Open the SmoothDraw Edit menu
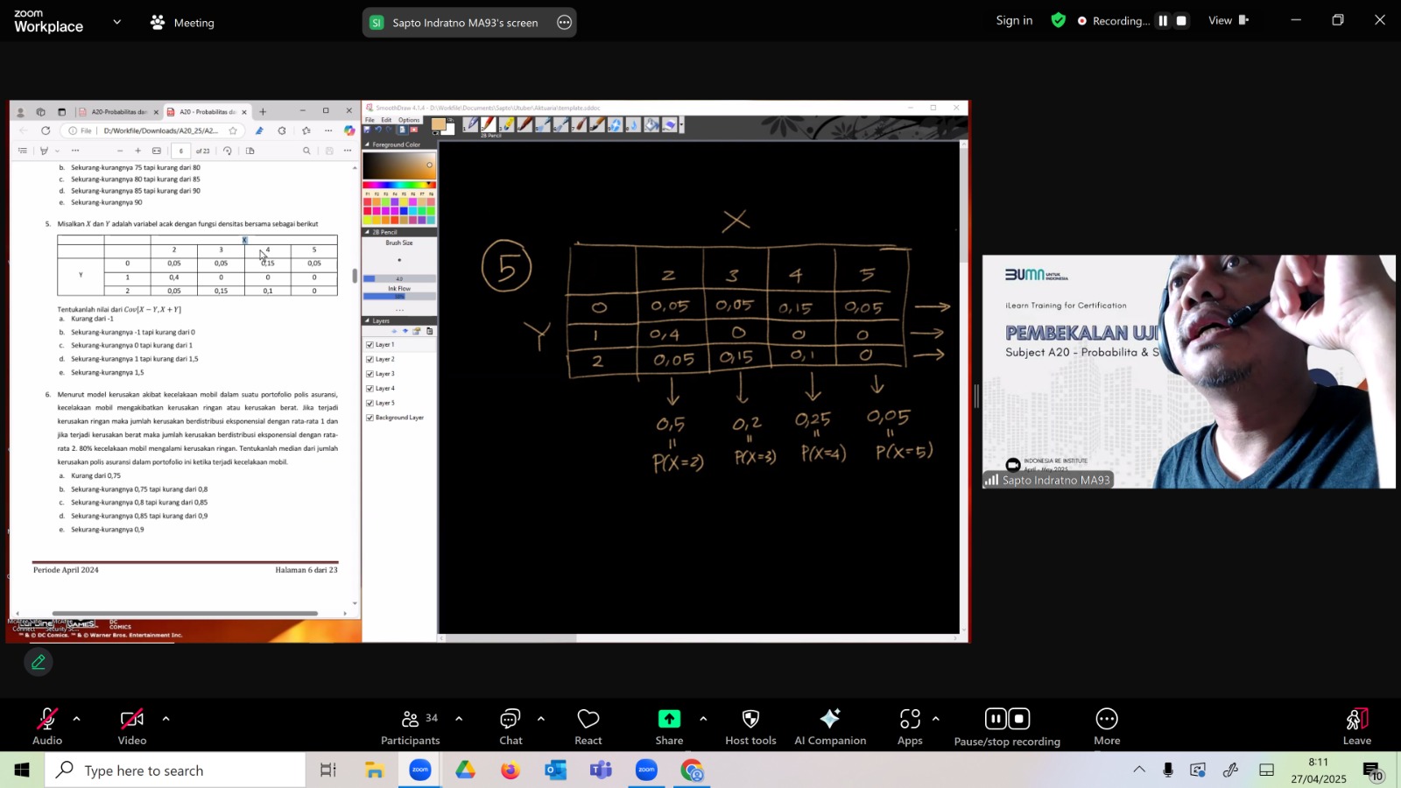This screenshot has width=1401, height=788. [386, 120]
